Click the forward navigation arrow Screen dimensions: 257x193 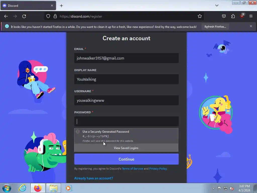[15, 16]
